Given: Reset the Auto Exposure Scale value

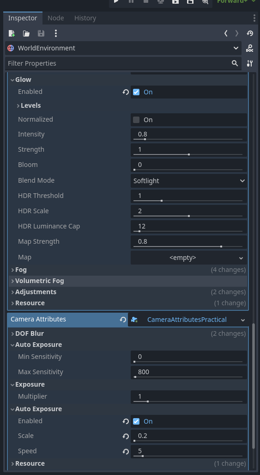Looking at the screenshot, I should [126, 436].
